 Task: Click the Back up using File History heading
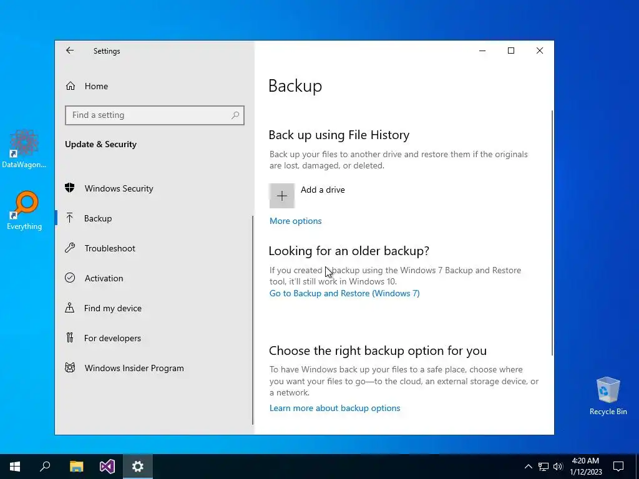tap(339, 135)
